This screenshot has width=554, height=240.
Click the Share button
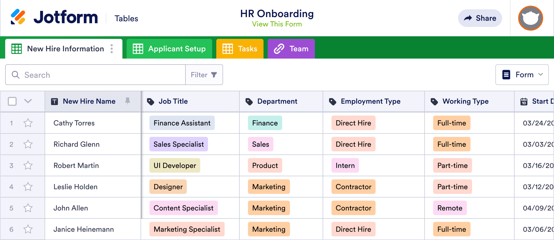pos(480,18)
